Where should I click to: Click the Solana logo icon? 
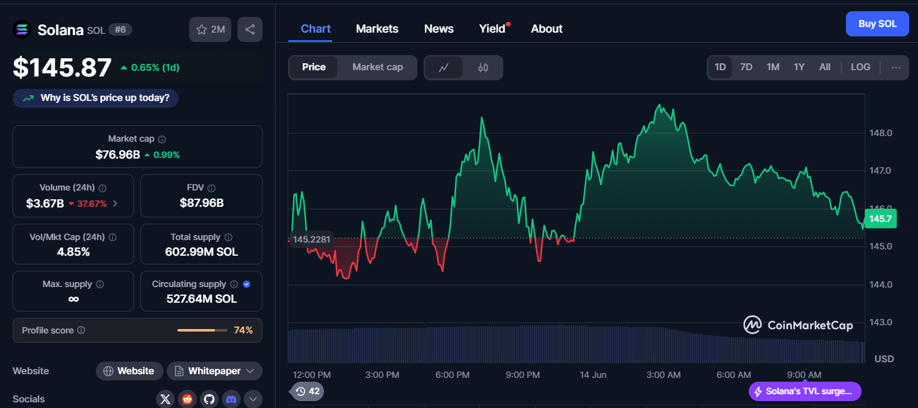22,29
